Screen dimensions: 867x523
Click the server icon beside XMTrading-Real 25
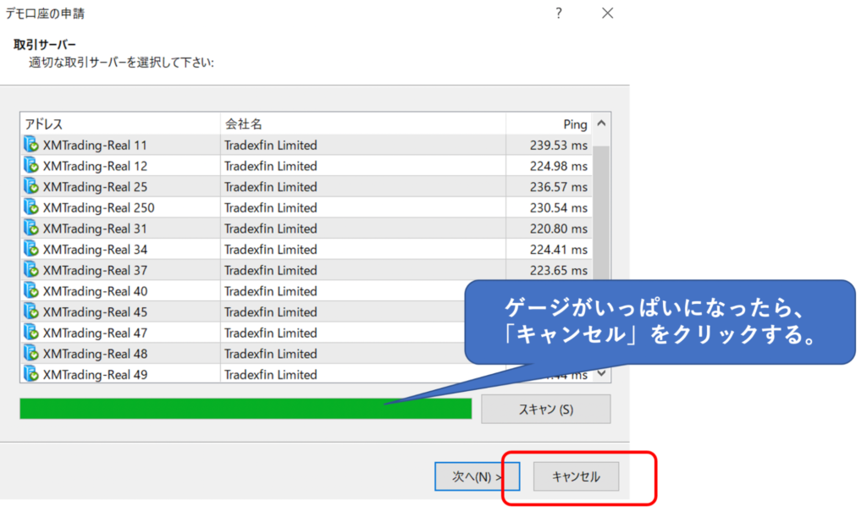pos(31,187)
